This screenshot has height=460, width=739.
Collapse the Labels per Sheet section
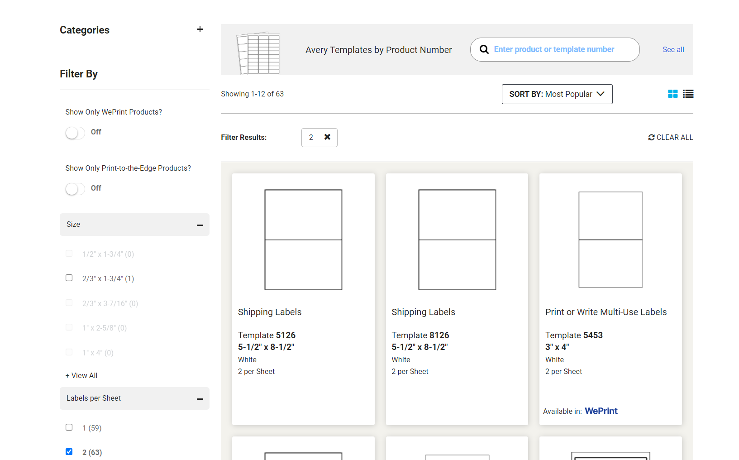pos(200,399)
